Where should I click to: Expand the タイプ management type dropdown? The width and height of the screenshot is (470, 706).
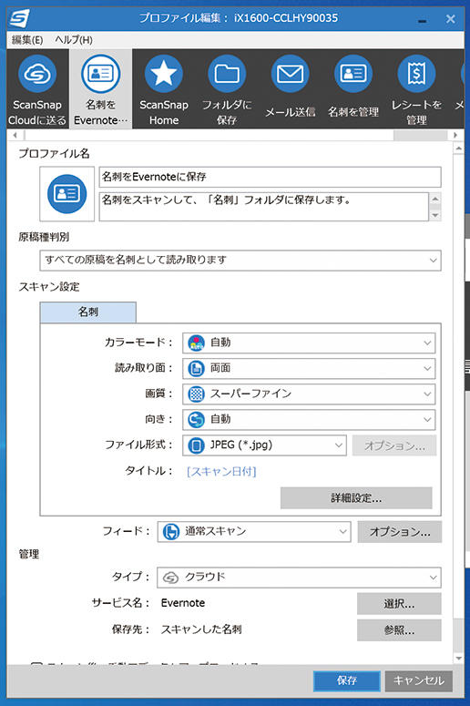tap(299, 578)
